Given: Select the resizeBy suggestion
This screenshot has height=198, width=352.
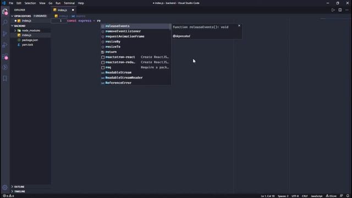Looking at the screenshot, I should coord(136,42).
